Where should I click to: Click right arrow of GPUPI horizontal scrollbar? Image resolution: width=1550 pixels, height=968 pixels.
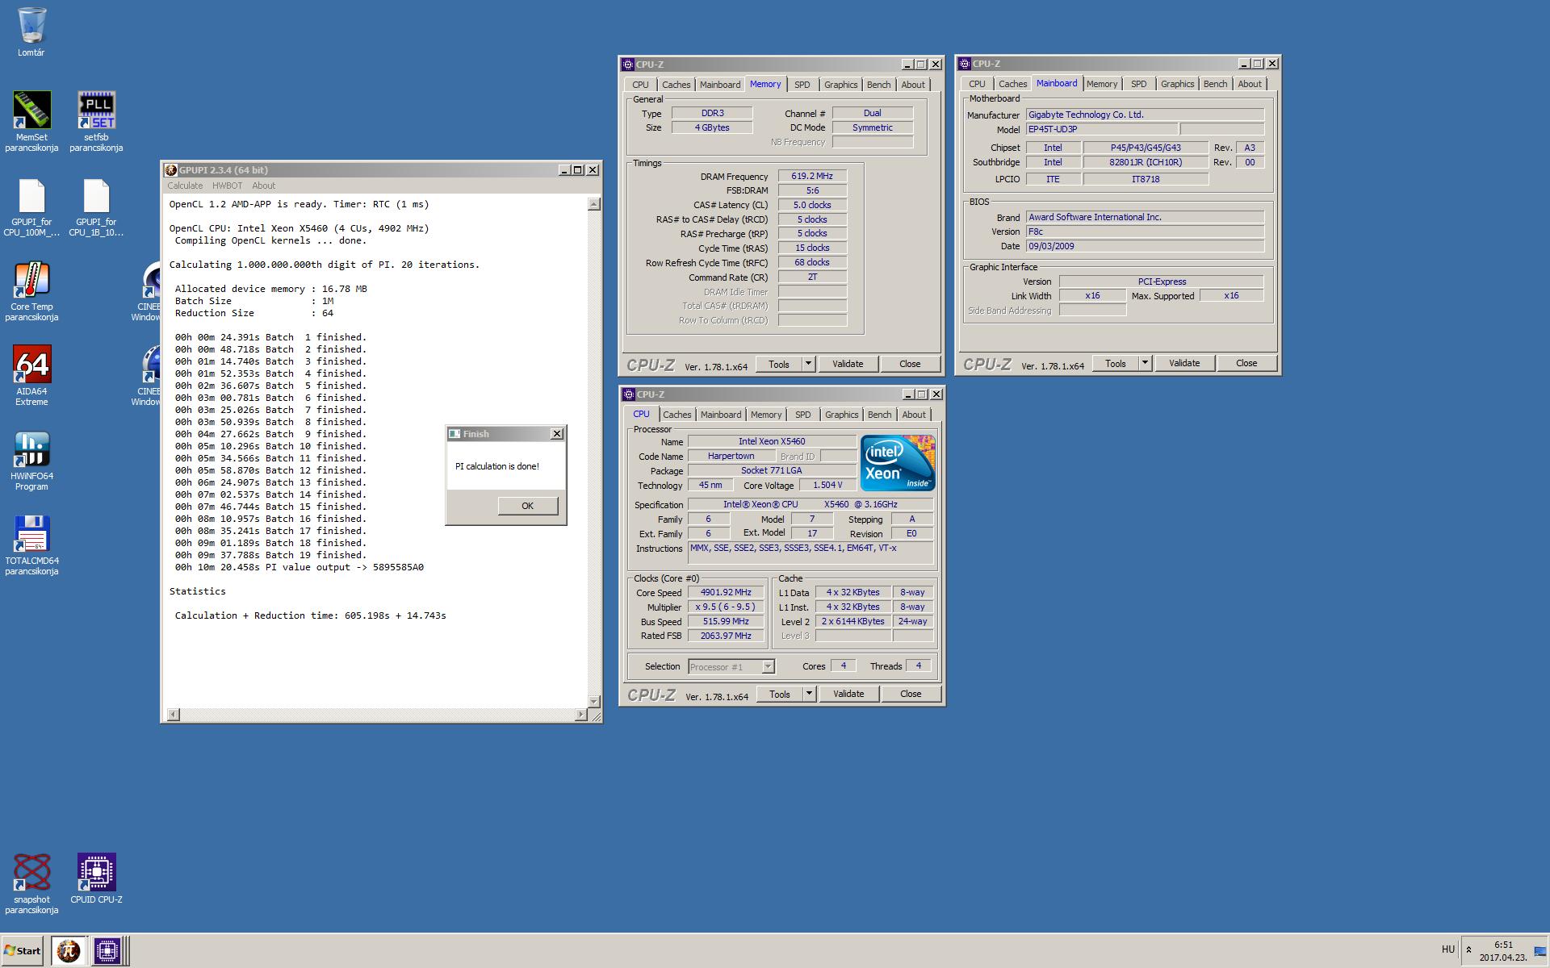point(580,715)
